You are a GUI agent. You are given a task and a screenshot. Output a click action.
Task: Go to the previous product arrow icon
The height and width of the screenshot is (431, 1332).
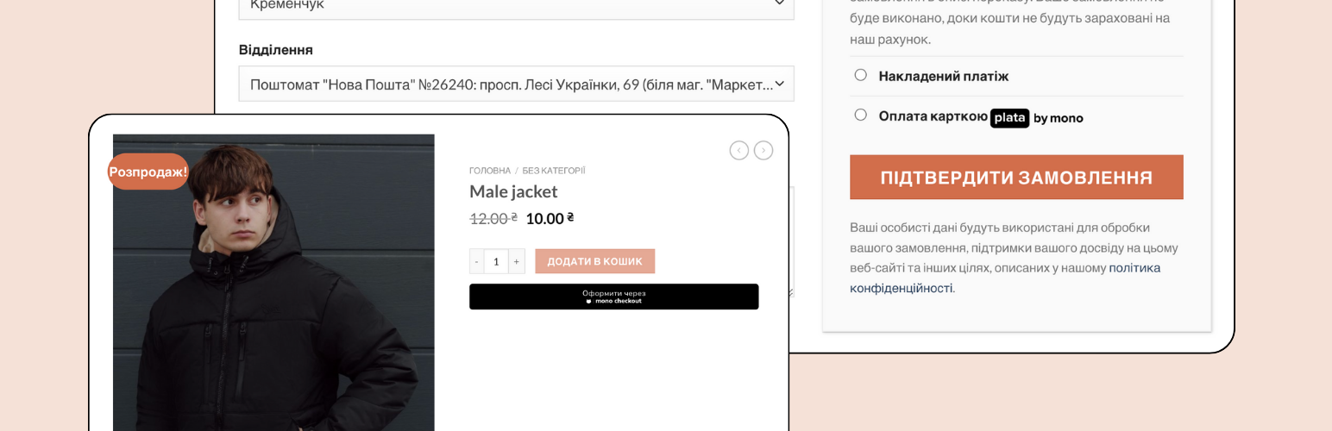[738, 151]
